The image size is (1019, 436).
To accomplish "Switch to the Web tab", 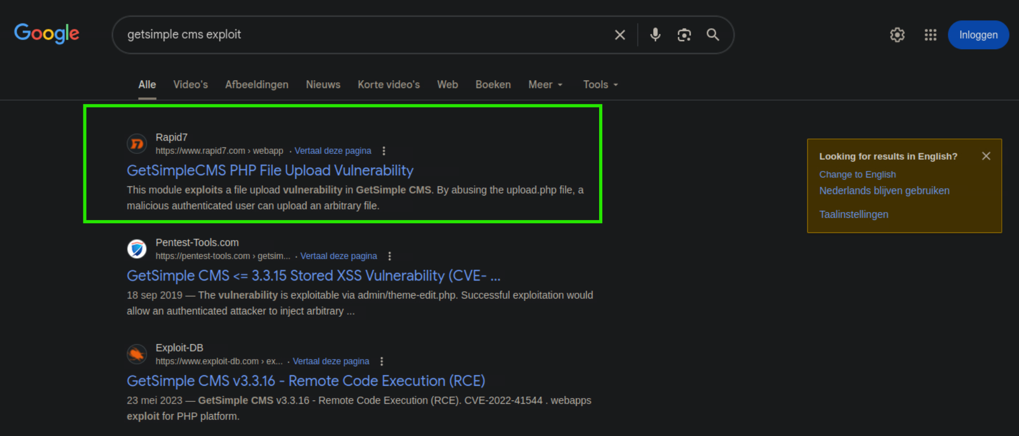I will tap(447, 84).
